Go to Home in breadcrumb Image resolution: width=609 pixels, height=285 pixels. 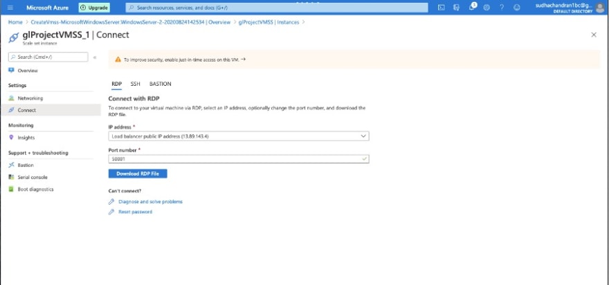pos(15,22)
